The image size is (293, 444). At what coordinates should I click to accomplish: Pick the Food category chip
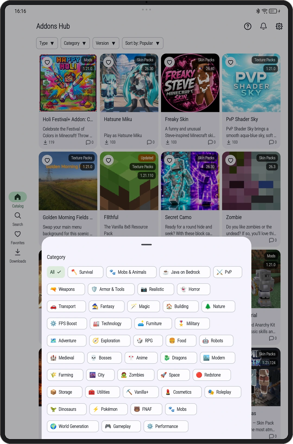(181, 340)
